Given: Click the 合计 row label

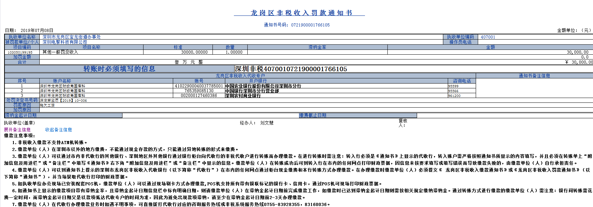Looking at the screenshot, I should [x=22, y=62].
